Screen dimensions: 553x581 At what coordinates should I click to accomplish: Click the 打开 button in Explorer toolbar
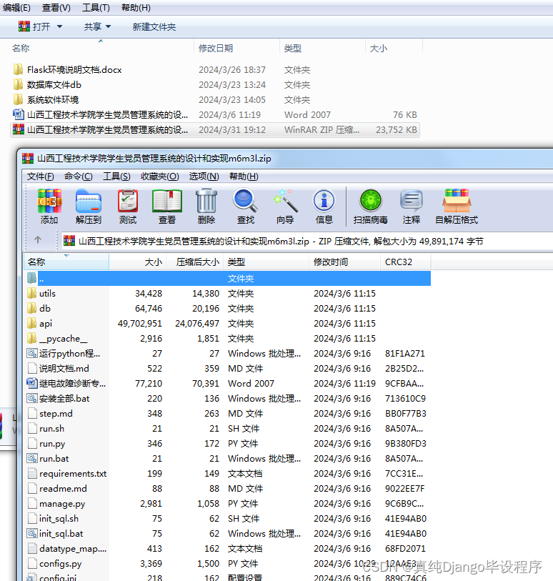34,26
